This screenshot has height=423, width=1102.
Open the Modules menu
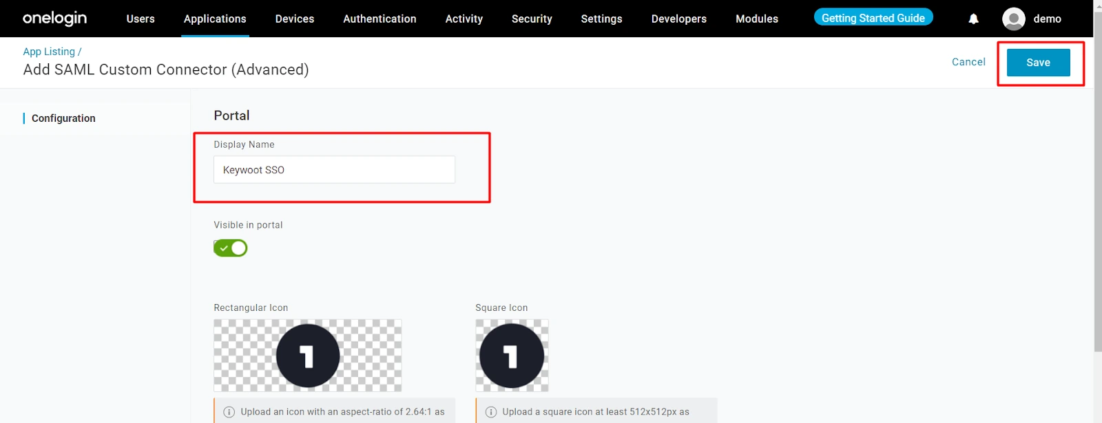tap(757, 19)
